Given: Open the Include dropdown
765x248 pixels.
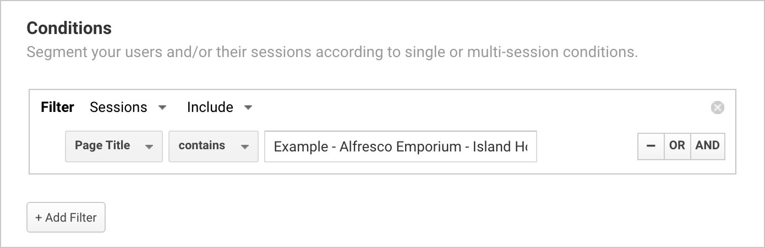Looking at the screenshot, I should 219,108.
